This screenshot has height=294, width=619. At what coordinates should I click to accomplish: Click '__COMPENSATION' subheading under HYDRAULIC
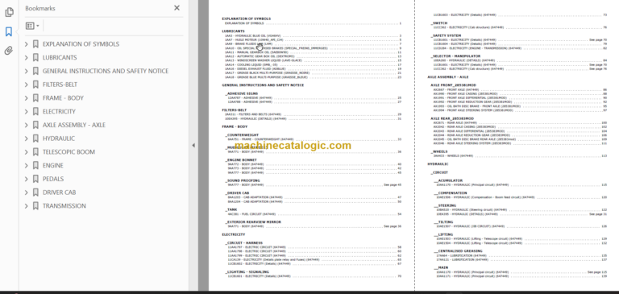coord(450,193)
